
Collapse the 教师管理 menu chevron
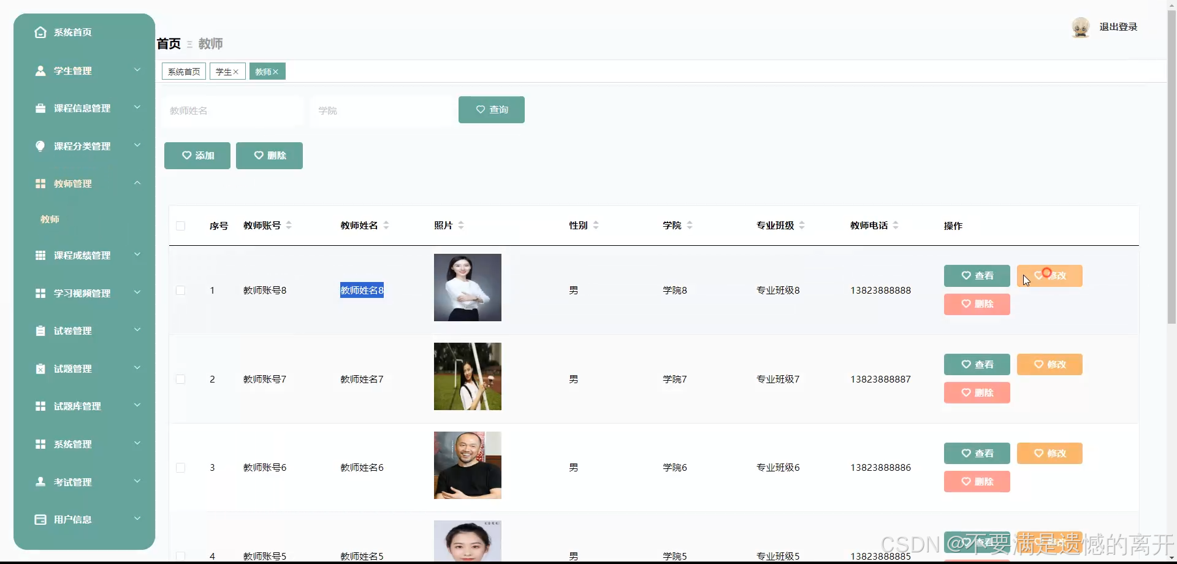137,183
